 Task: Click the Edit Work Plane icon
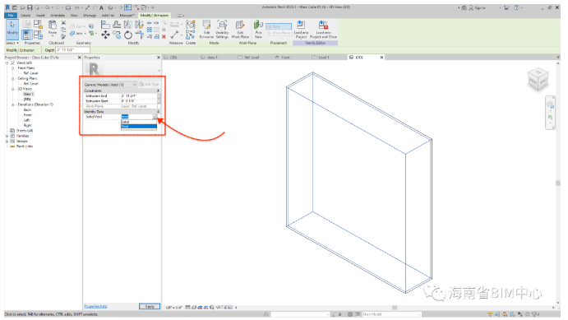240,29
